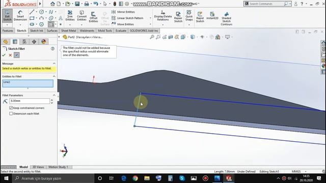The width and height of the screenshot is (326, 183).
Task: Click Line2 in the Entities to Fillet box
Action: tap(7, 82)
